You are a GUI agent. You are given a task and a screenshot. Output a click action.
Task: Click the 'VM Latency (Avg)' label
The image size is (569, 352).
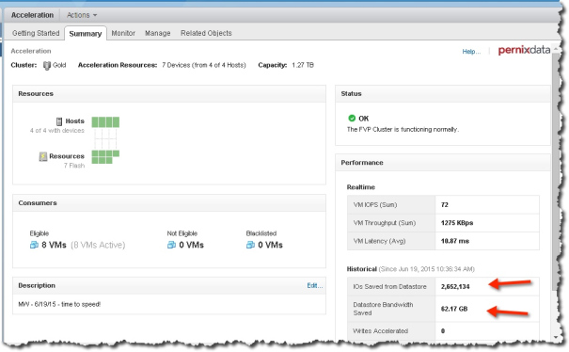point(379,241)
